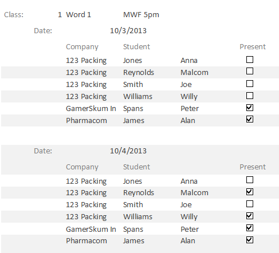Check Present box for Anna Jones on 10/3/2013

[x=250, y=60]
